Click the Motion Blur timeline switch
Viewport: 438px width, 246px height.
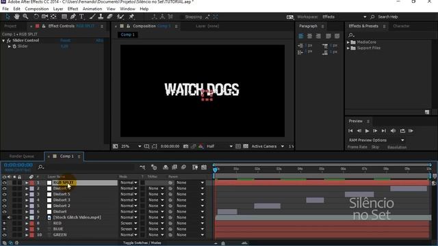[x=183, y=167]
